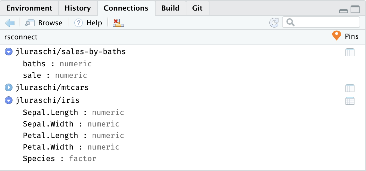The height and width of the screenshot is (171, 366).
Task: Click the Help question mark icon
Action: point(79,23)
